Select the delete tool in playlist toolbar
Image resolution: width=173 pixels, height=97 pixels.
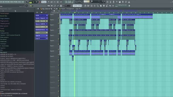click(45, 9)
